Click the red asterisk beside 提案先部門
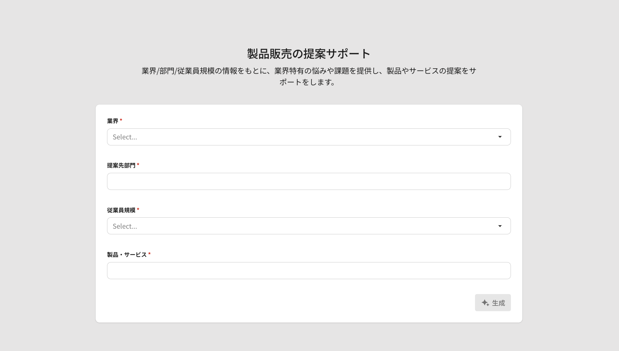 138,165
